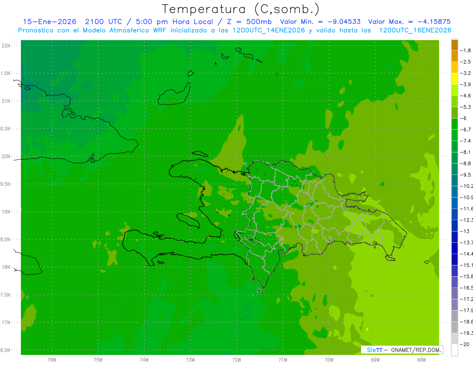Click the '75W' longitude label

tap(98, 360)
